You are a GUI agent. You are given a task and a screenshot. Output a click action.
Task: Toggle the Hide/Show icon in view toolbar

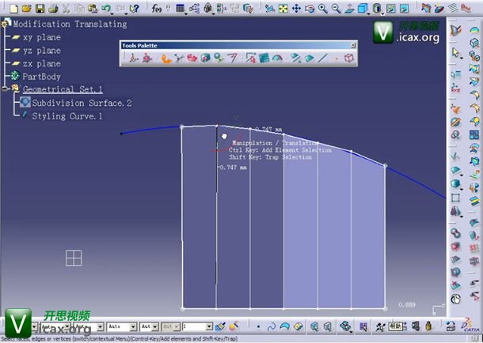[377, 9]
